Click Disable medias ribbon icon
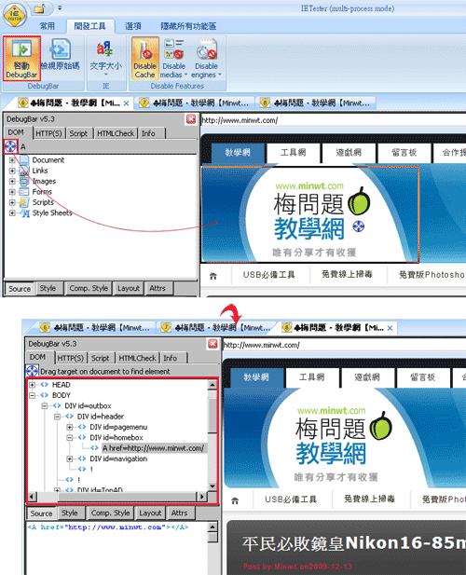This screenshot has width=466, height=575. (173, 59)
